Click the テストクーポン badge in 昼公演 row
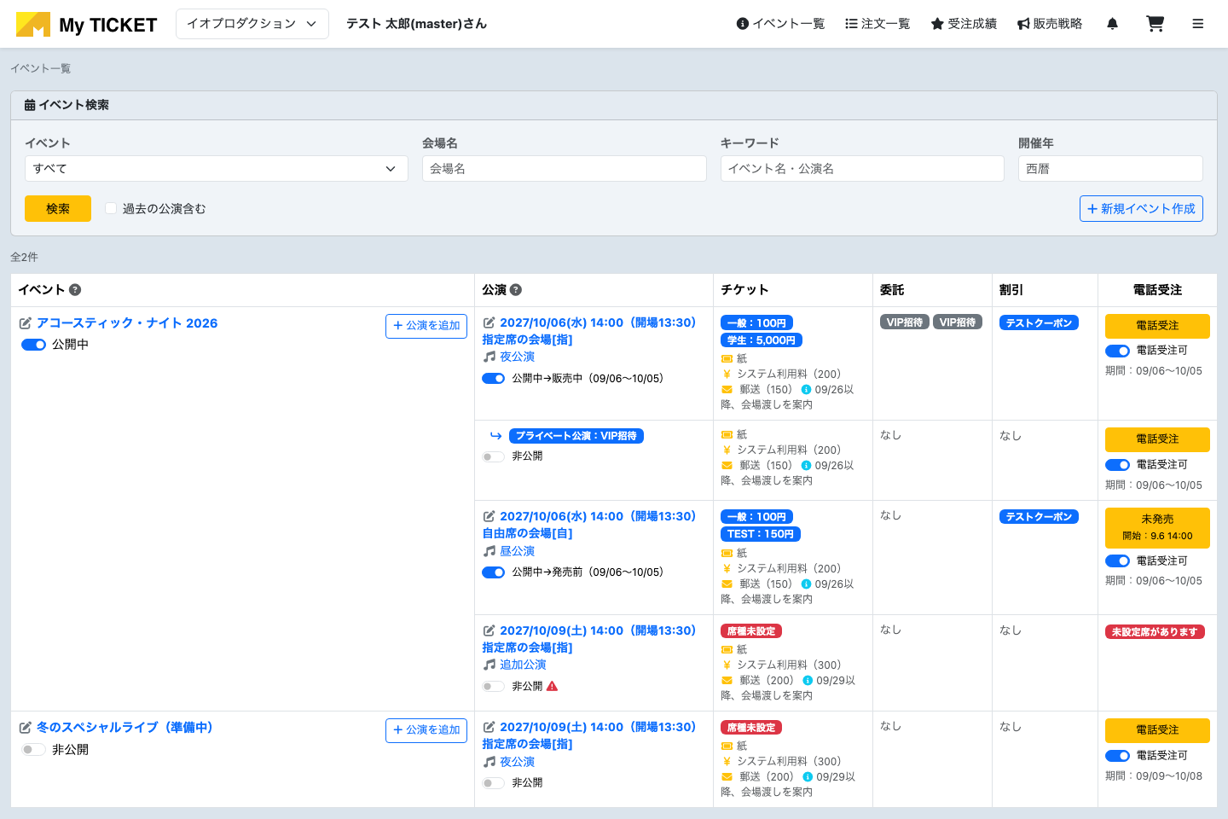The height and width of the screenshot is (819, 1228). coord(1039,517)
